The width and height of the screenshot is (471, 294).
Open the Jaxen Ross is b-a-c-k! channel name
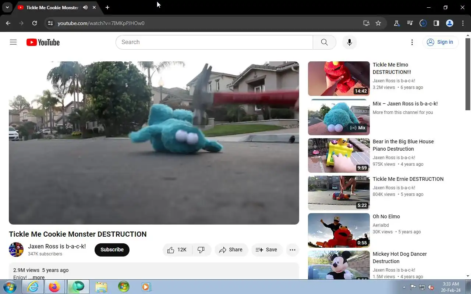(x=57, y=246)
